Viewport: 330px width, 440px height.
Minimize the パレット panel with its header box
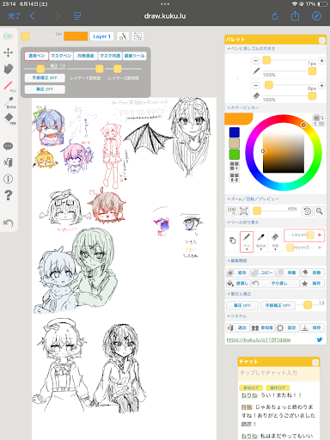point(322,40)
